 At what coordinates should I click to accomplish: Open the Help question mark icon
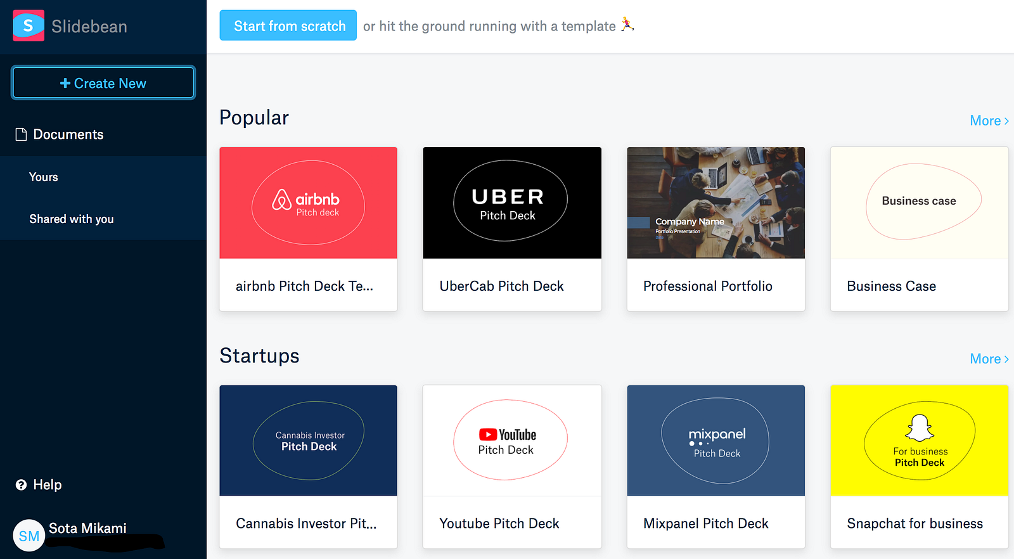click(x=21, y=485)
